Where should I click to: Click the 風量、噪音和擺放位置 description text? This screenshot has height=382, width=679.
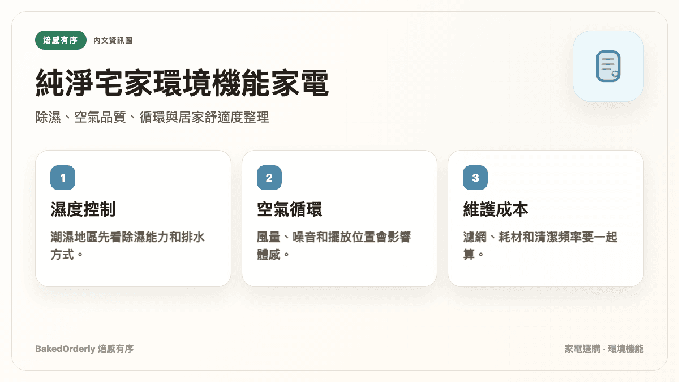(x=334, y=245)
